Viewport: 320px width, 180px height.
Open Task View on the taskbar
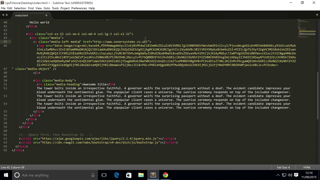104,175
